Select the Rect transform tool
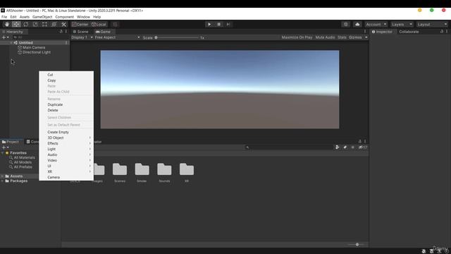The width and height of the screenshot is (451, 254). click(x=44, y=25)
